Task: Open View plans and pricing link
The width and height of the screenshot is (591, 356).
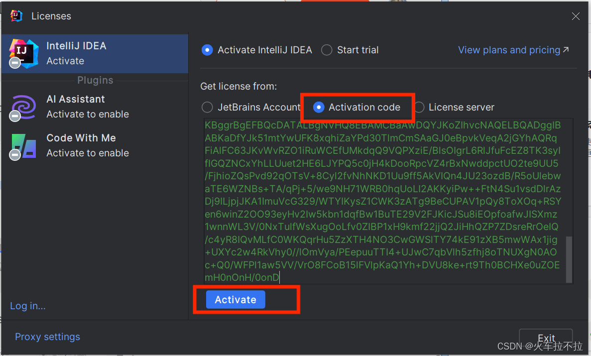Action: tap(509, 50)
